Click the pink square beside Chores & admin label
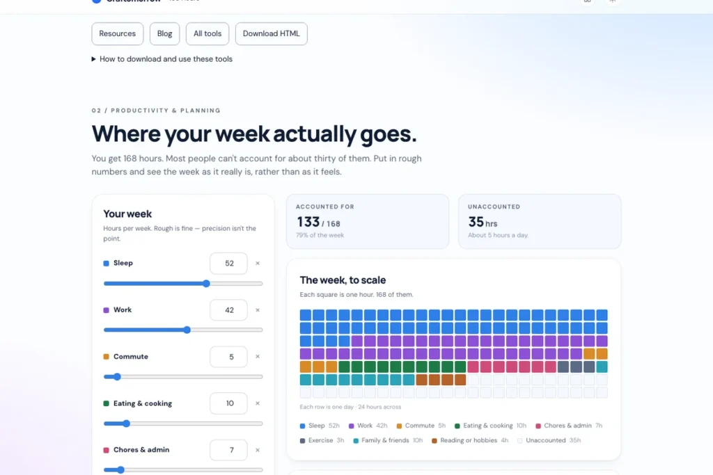713x475 pixels. (106, 450)
